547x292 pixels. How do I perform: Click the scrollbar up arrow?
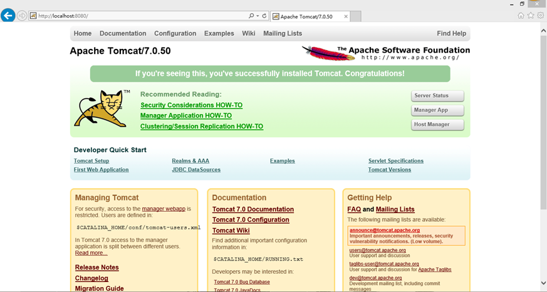click(x=543, y=31)
